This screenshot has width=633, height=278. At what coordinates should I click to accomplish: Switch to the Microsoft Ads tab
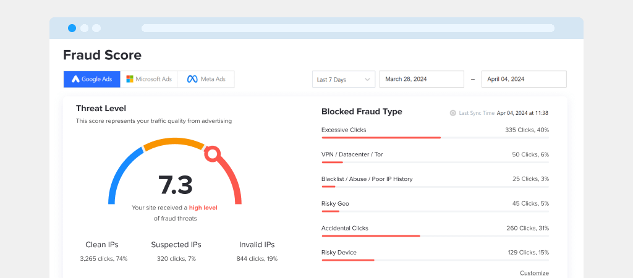pos(148,79)
